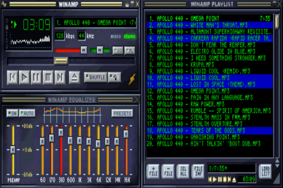This screenshot has width=283, height=188.
Task: Select track Raw Power.mp3
Action: pos(209,104)
